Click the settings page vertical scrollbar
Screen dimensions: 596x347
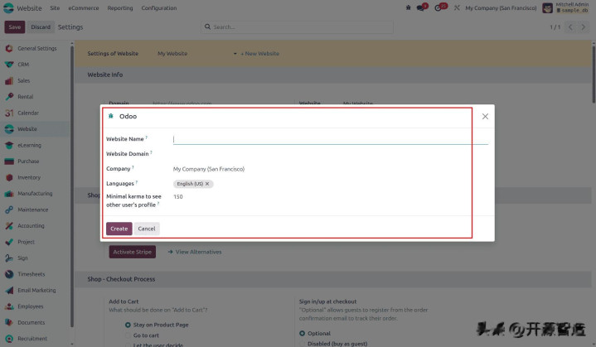pos(594,74)
